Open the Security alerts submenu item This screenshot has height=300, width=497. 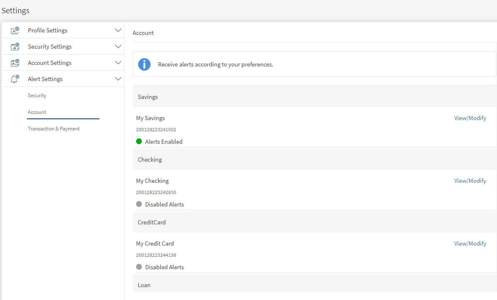(37, 96)
